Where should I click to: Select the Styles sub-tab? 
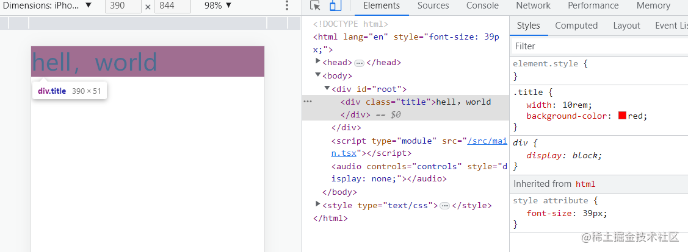click(x=528, y=26)
